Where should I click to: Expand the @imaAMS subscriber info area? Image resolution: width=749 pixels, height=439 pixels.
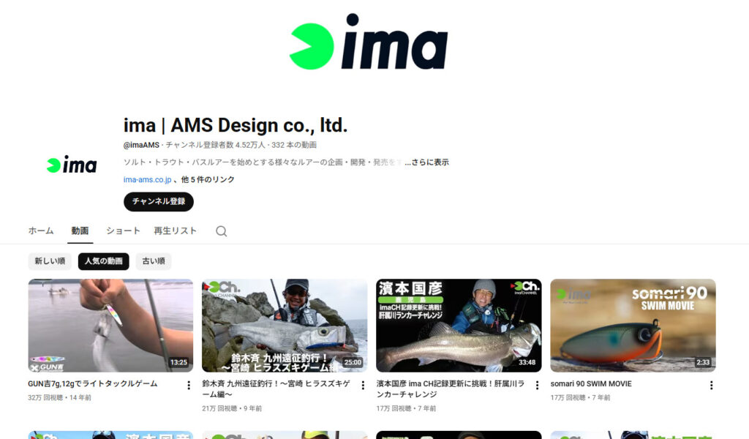(x=147, y=144)
